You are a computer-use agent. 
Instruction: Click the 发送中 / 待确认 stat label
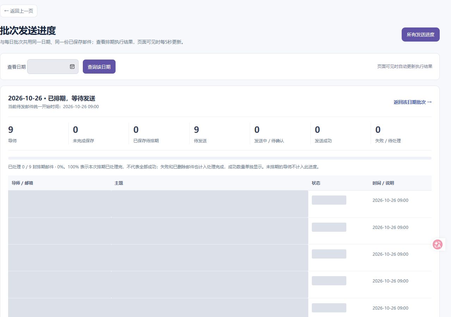tap(269, 141)
